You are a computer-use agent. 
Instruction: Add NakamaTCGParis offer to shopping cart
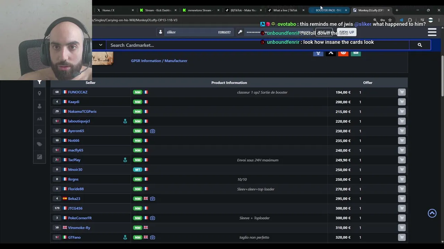coord(402,111)
